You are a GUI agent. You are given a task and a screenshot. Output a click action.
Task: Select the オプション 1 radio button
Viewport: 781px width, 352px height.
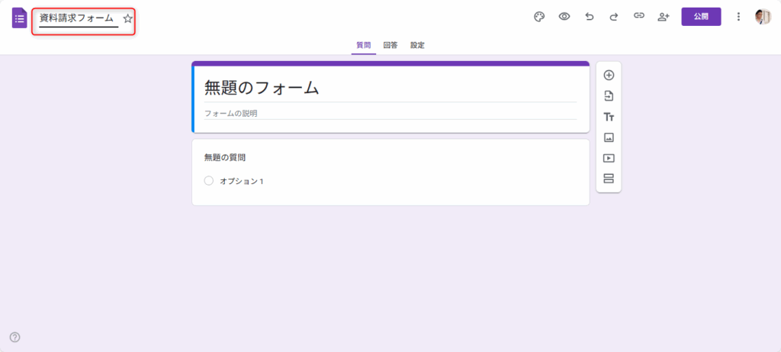click(209, 181)
